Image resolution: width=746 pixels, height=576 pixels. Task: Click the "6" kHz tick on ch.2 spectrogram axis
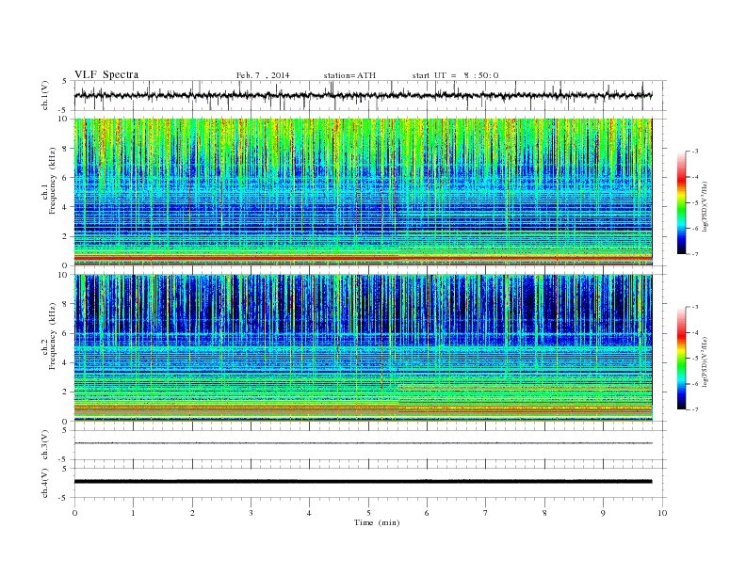(x=65, y=333)
